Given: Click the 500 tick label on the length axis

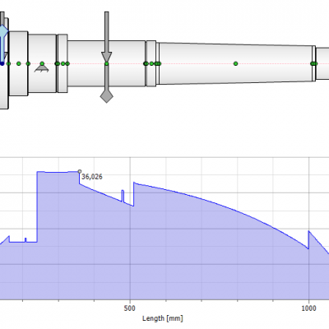Looking at the screenshot, I should click(x=129, y=308).
